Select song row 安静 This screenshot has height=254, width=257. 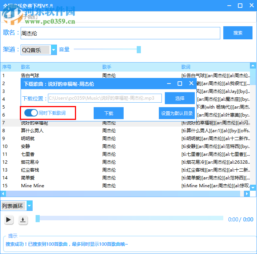125,146
